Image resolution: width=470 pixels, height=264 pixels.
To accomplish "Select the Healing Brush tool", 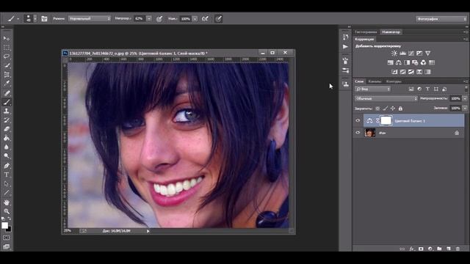I will pyautogui.click(x=7, y=93).
